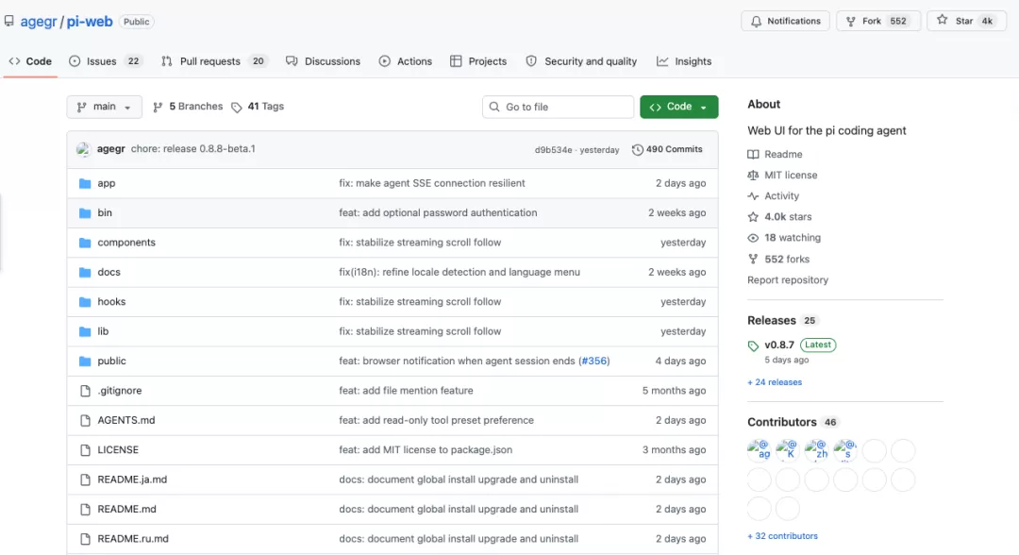
Task: Click the Report repository link
Action: coord(788,280)
